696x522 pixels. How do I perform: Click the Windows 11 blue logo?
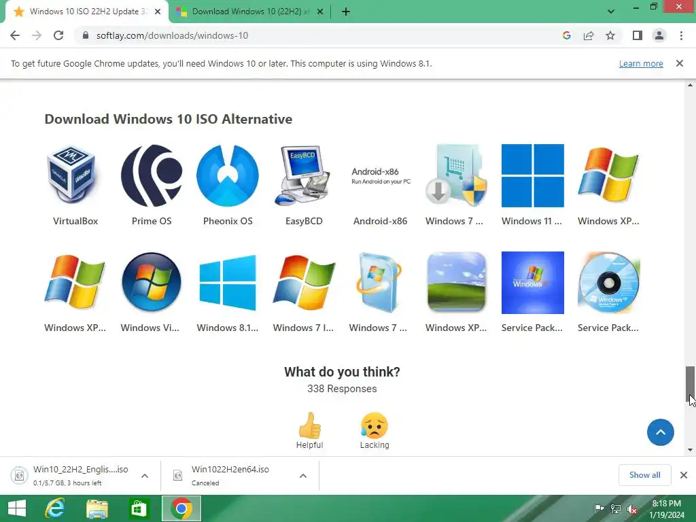[x=533, y=175]
